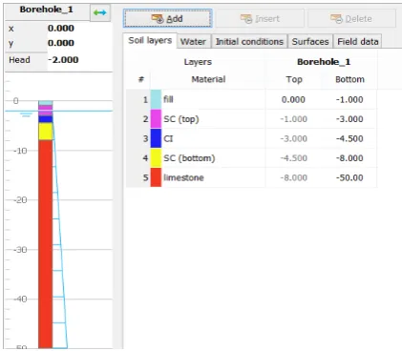Select the SC (bottom) material name
Screen dimensions: 402x351
[x=189, y=158]
